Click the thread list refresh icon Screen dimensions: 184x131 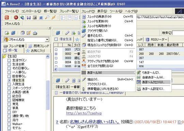58,33
